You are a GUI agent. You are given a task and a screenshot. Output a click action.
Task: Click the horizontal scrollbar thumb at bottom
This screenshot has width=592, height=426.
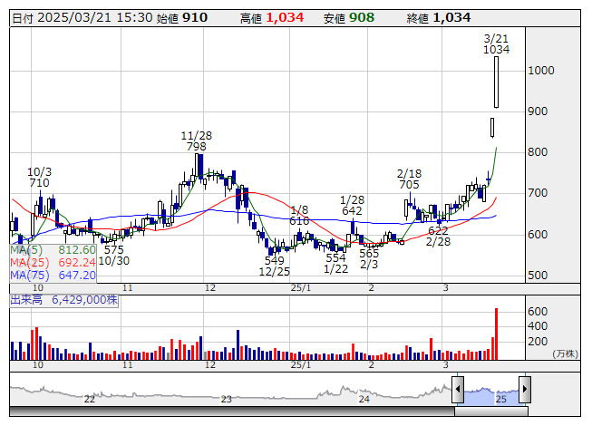tap(491, 411)
